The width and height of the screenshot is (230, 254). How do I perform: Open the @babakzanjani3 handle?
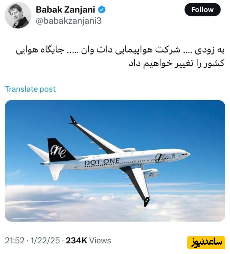point(68,21)
